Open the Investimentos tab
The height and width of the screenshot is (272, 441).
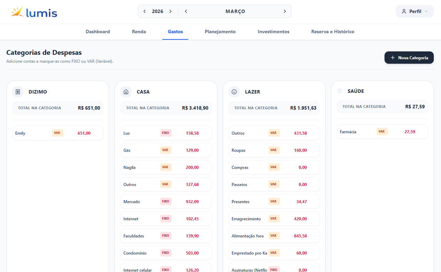click(273, 32)
